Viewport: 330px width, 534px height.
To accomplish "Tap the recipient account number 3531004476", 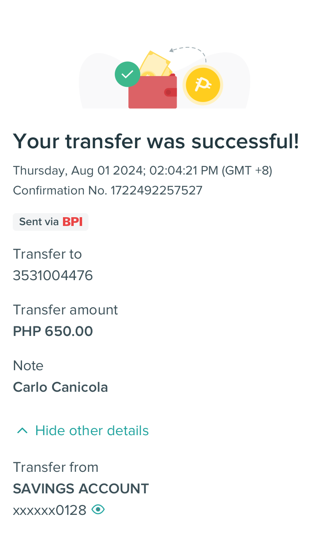I will (53, 275).
